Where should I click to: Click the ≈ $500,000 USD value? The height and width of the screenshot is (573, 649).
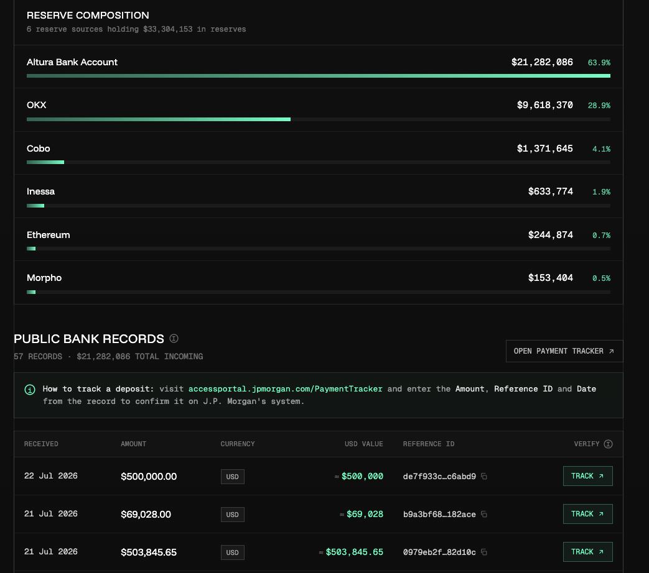click(x=359, y=476)
